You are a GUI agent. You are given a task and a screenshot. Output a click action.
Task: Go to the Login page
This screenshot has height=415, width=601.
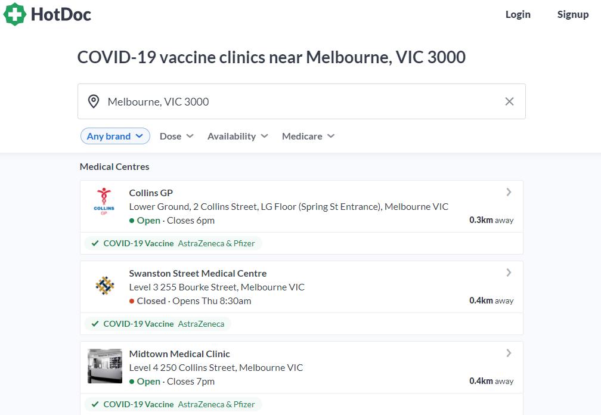(x=518, y=14)
